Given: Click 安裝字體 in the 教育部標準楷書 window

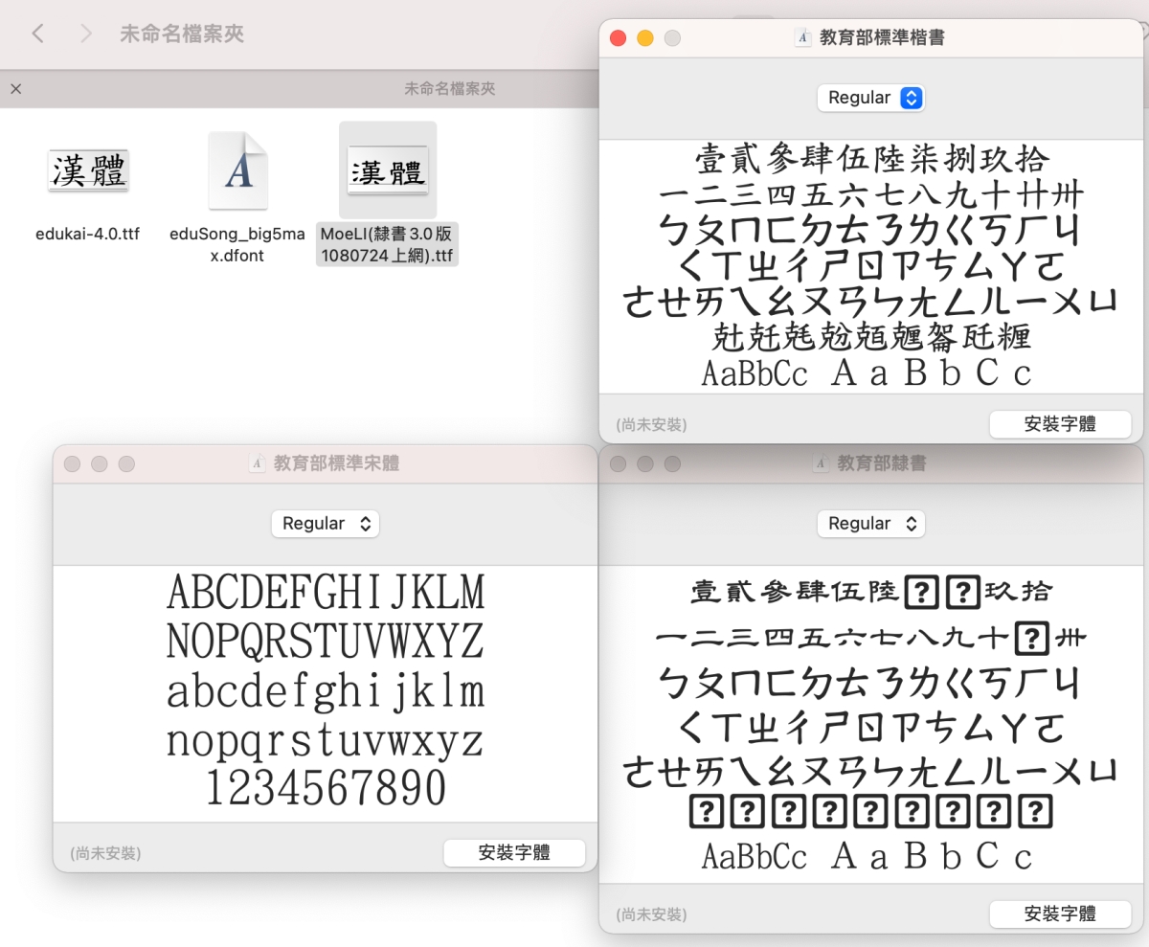Looking at the screenshot, I should point(1060,424).
